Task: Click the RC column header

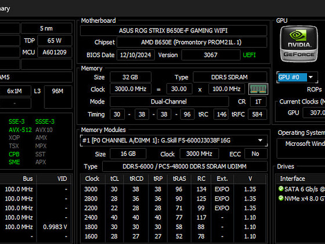Action: tap(201, 179)
